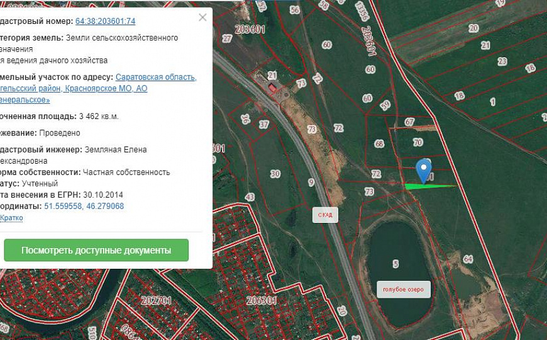Screen dimensions: 547x340
Task: Click the СКАД map label
Action: click(325, 215)
